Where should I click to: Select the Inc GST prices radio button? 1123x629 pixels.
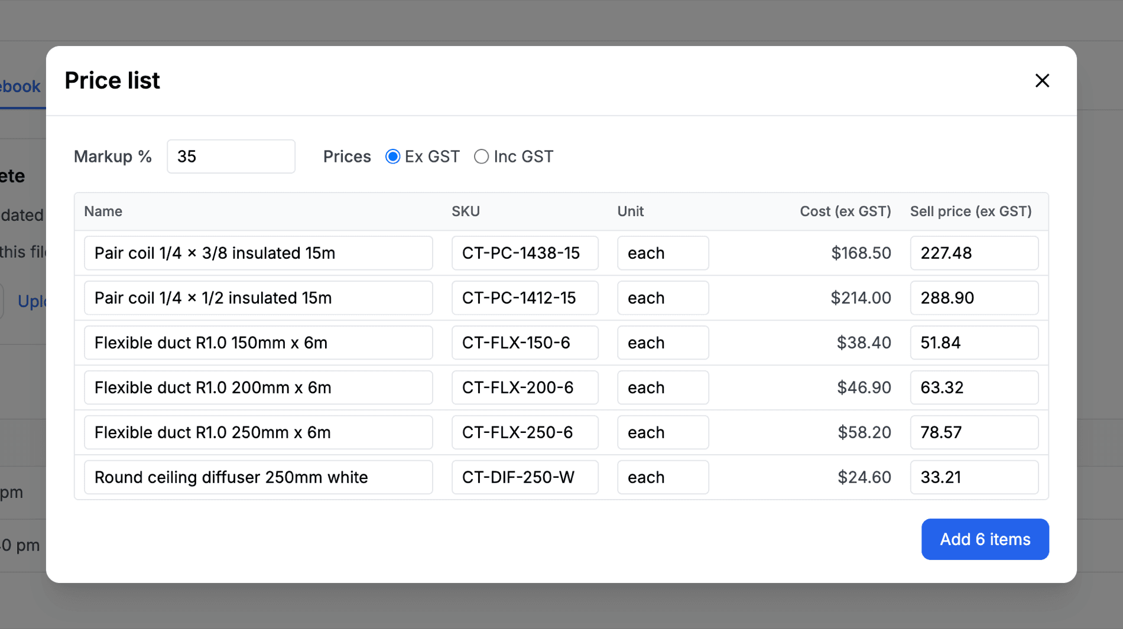coord(481,157)
